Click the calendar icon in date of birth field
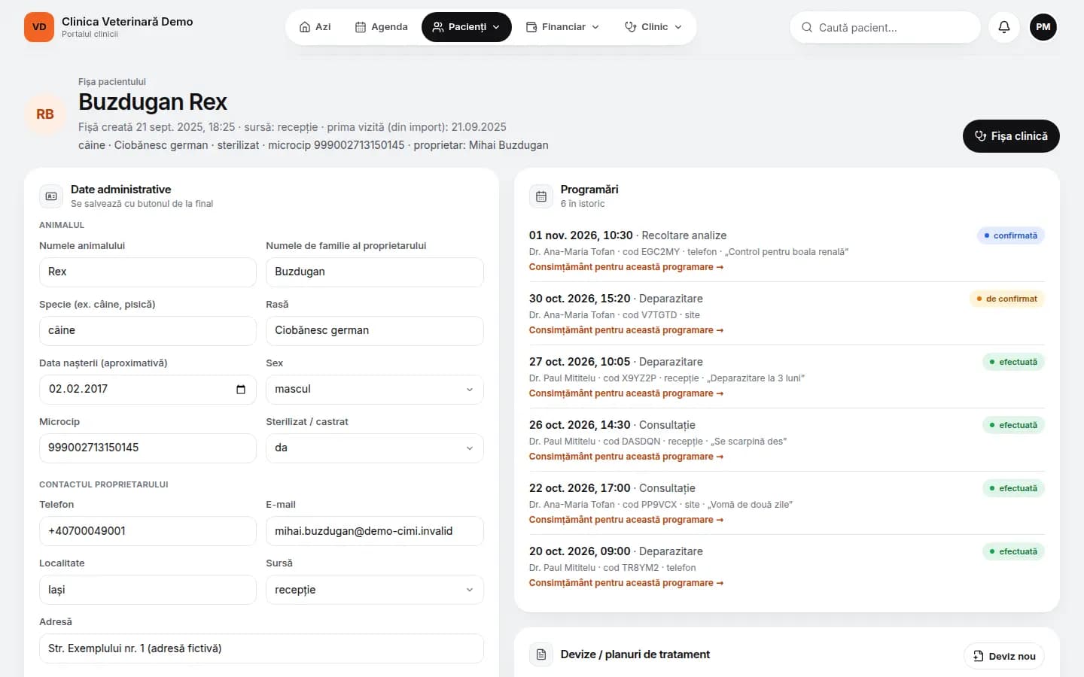 [241, 389]
